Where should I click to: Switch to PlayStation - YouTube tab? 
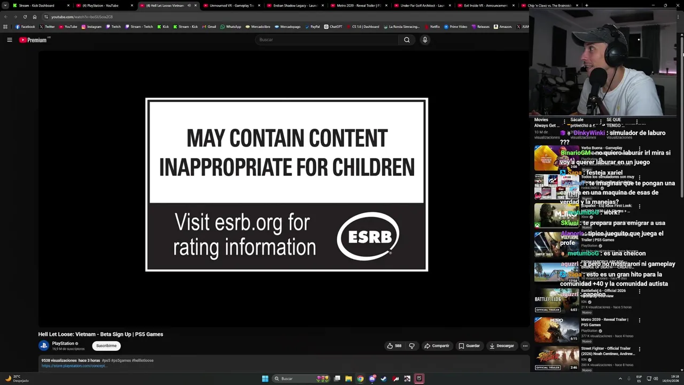[104, 5]
